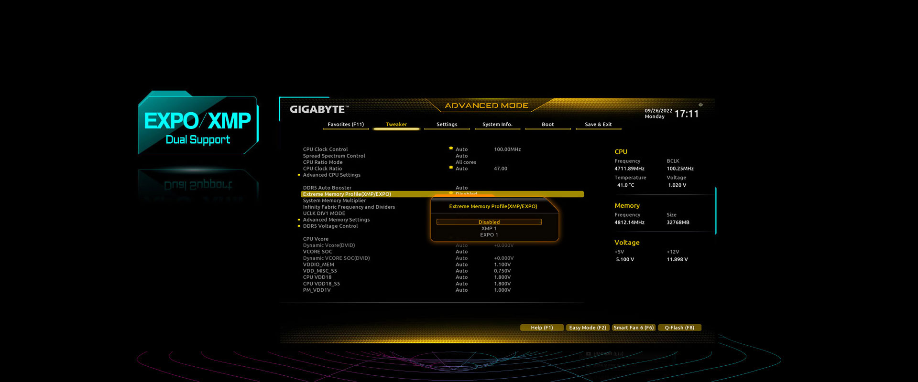Select DDR5 Auto Booster setting

tap(327, 188)
